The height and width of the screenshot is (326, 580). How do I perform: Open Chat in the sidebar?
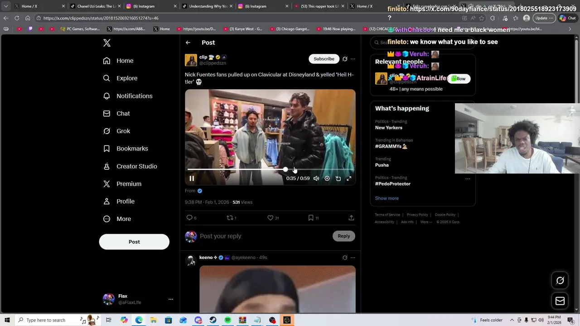pyautogui.click(x=116, y=114)
